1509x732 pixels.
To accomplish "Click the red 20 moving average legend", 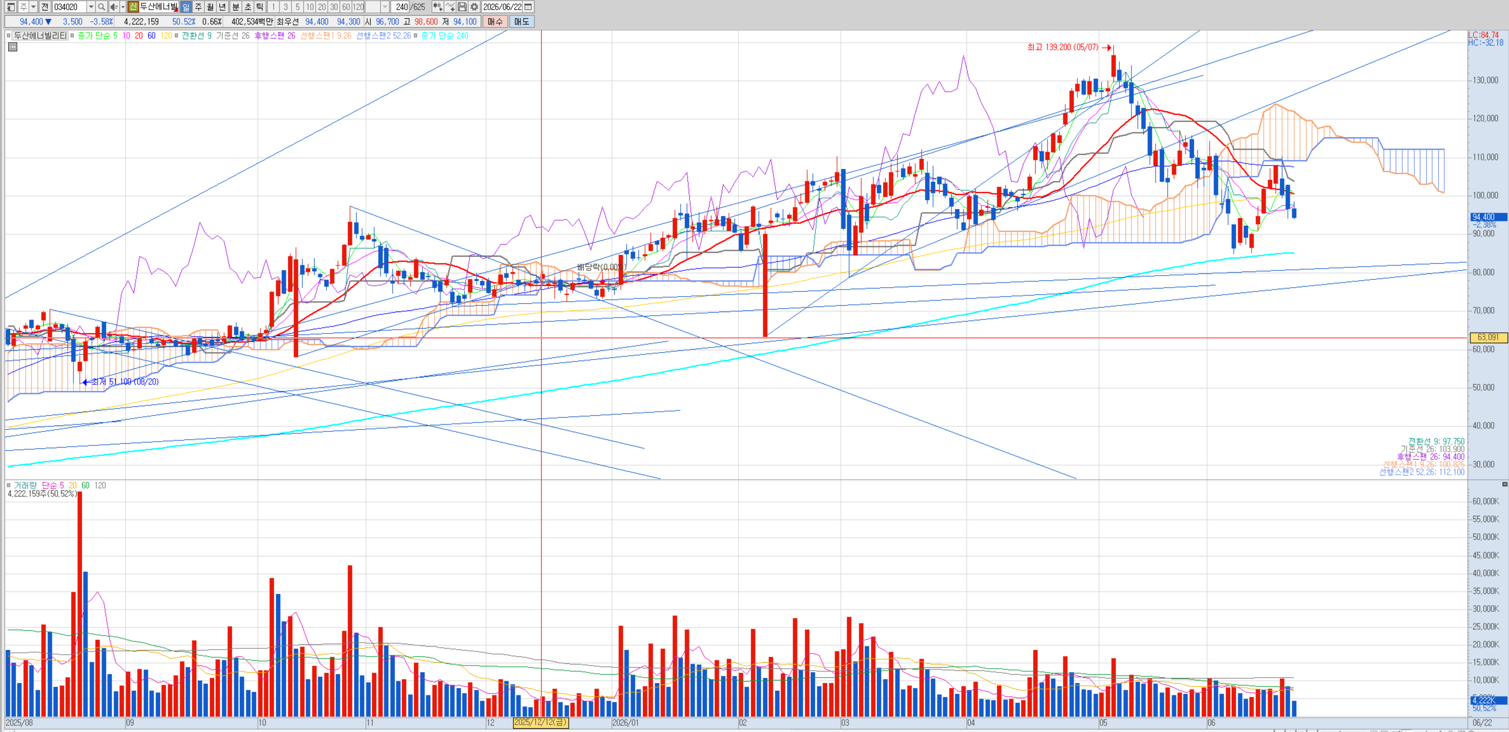I will 138,36.
